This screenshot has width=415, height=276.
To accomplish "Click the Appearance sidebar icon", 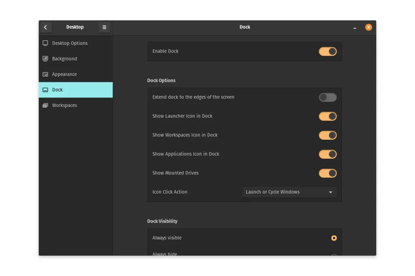I will click(45, 74).
